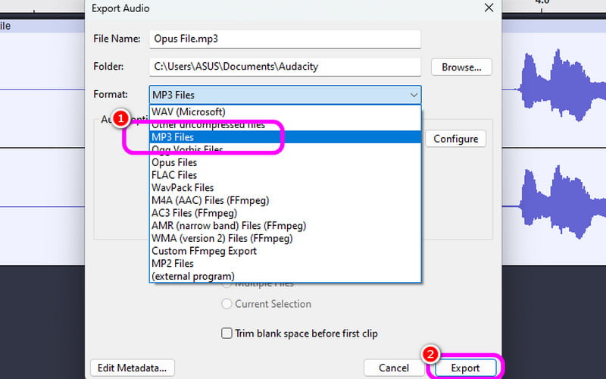Image resolution: width=606 pixels, height=379 pixels.
Task: Choose (external program) option
Action: click(x=286, y=276)
